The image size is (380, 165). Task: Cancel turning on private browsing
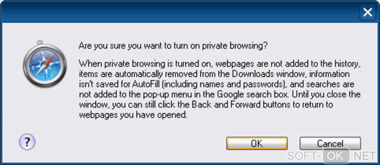tap(330, 143)
